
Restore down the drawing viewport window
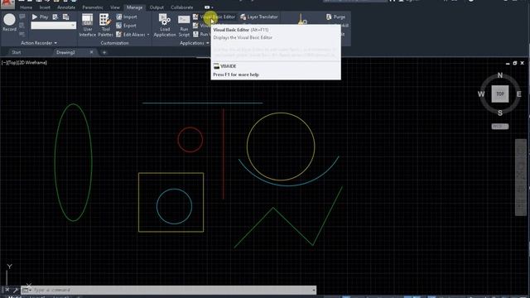[515, 63]
